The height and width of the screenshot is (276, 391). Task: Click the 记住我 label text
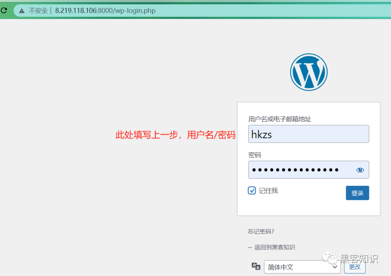(268, 191)
